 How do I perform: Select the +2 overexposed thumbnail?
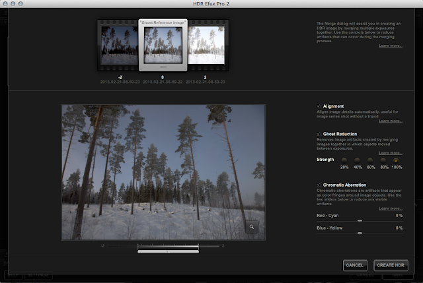(206, 46)
